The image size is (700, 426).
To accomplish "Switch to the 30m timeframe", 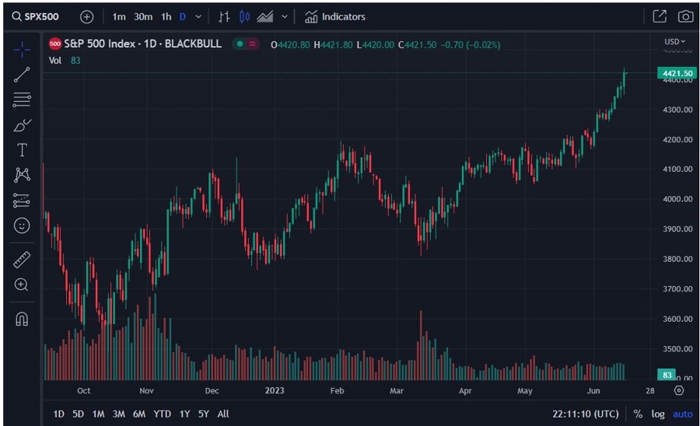I will tap(143, 16).
